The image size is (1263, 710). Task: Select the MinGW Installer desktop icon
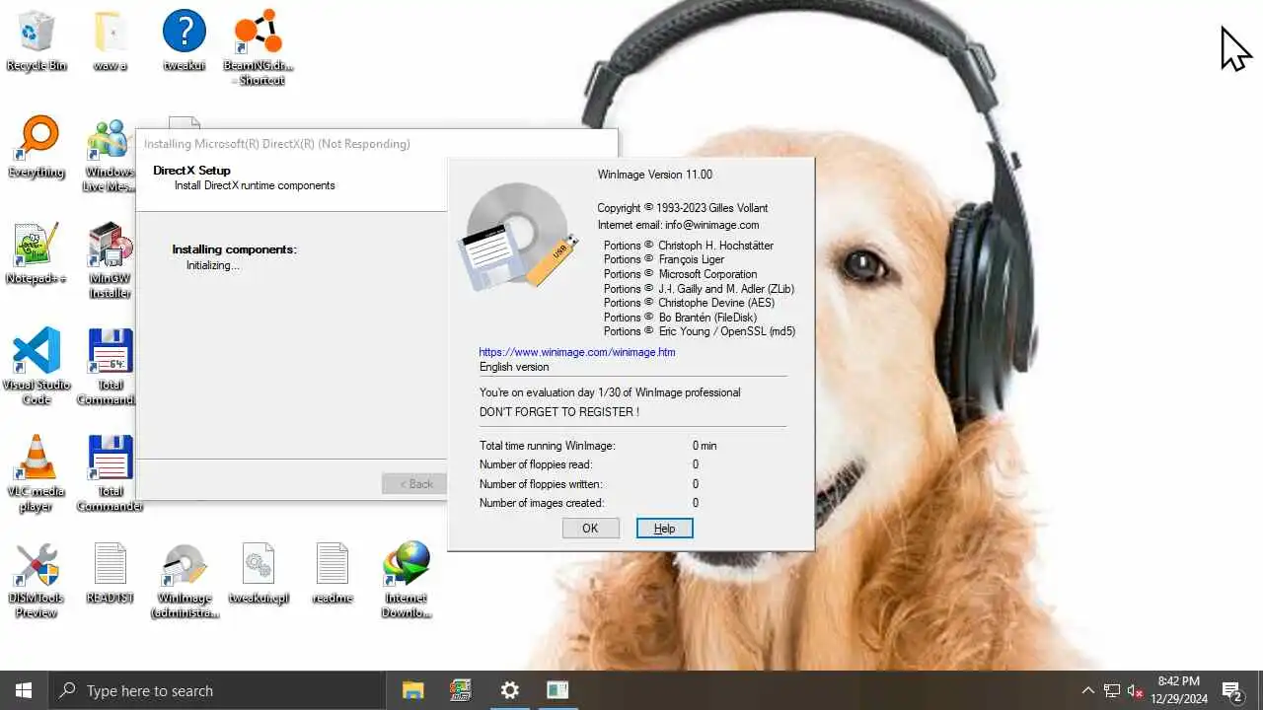[x=111, y=260]
